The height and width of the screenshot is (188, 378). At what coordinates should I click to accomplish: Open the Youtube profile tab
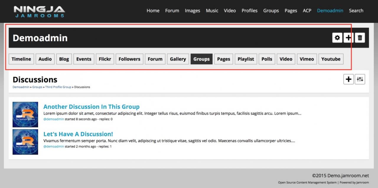pyautogui.click(x=331, y=59)
